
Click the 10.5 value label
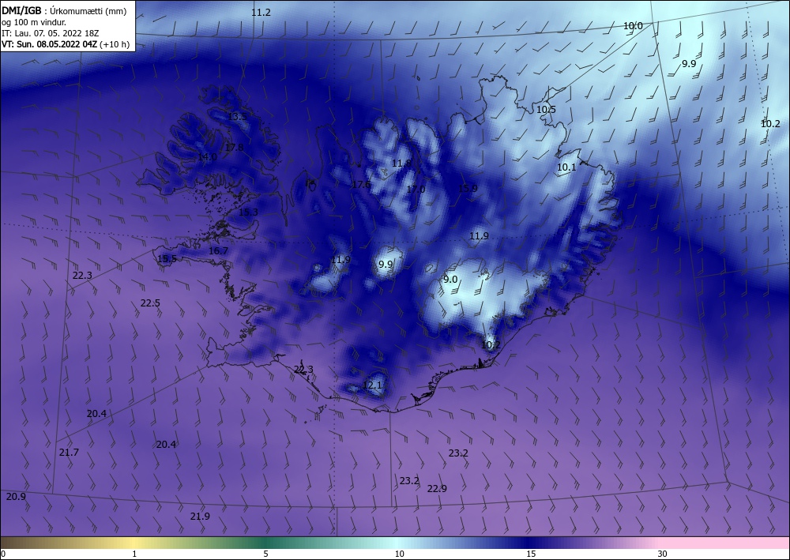[x=546, y=109]
